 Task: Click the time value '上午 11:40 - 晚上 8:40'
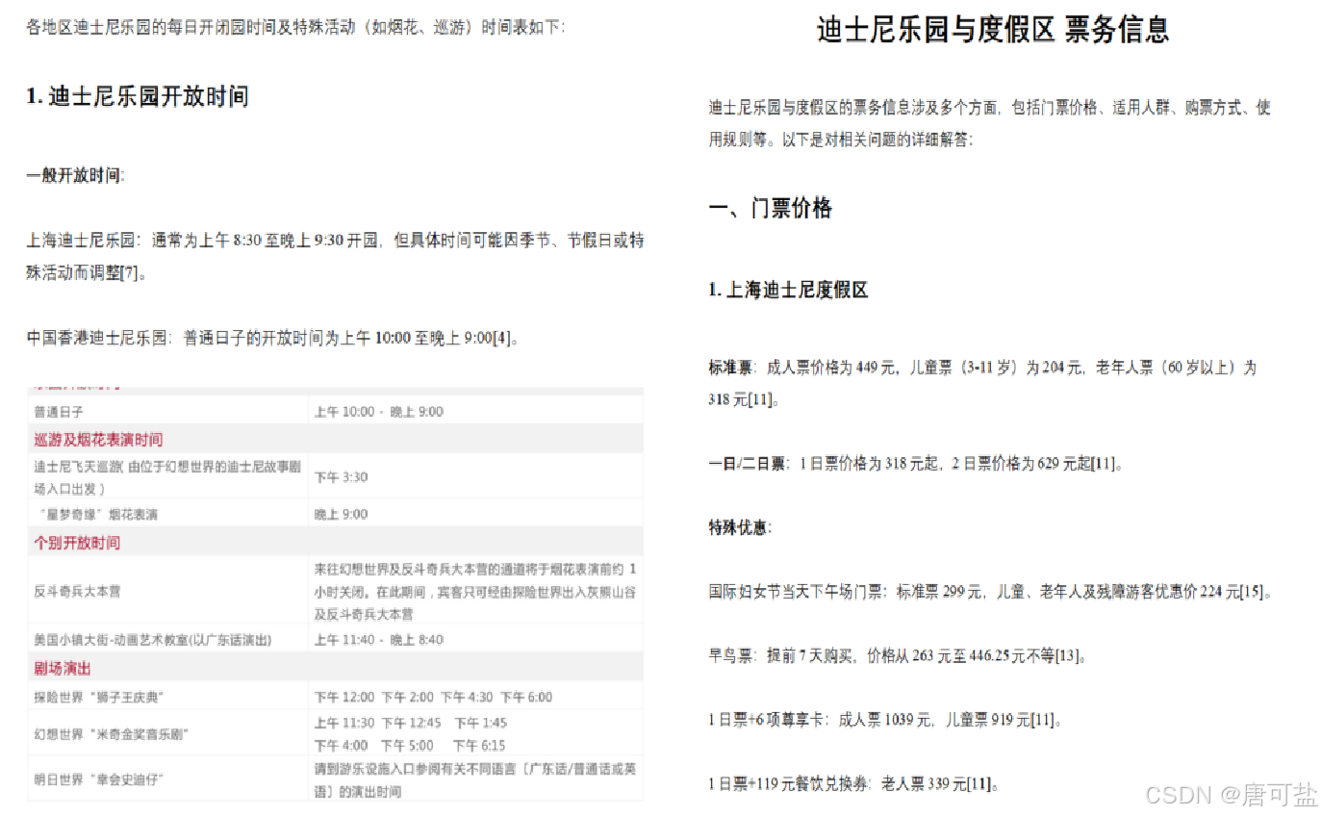coord(379,640)
